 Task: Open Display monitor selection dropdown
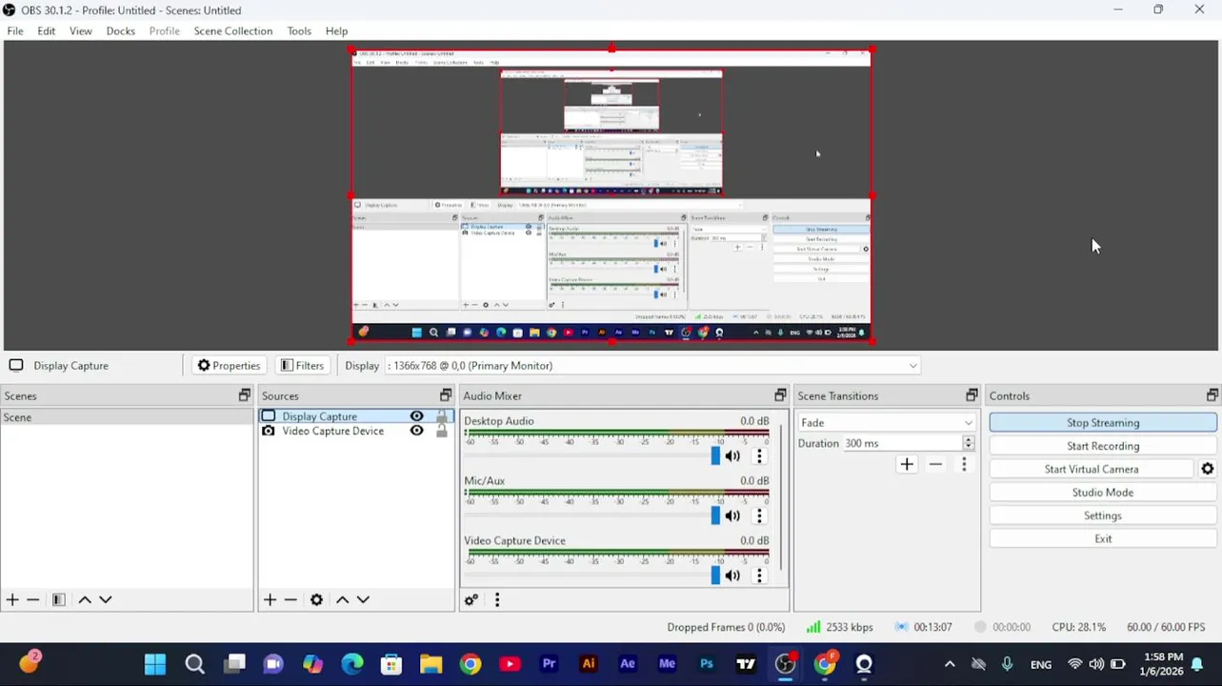pyautogui.click(x=652, y=366)
